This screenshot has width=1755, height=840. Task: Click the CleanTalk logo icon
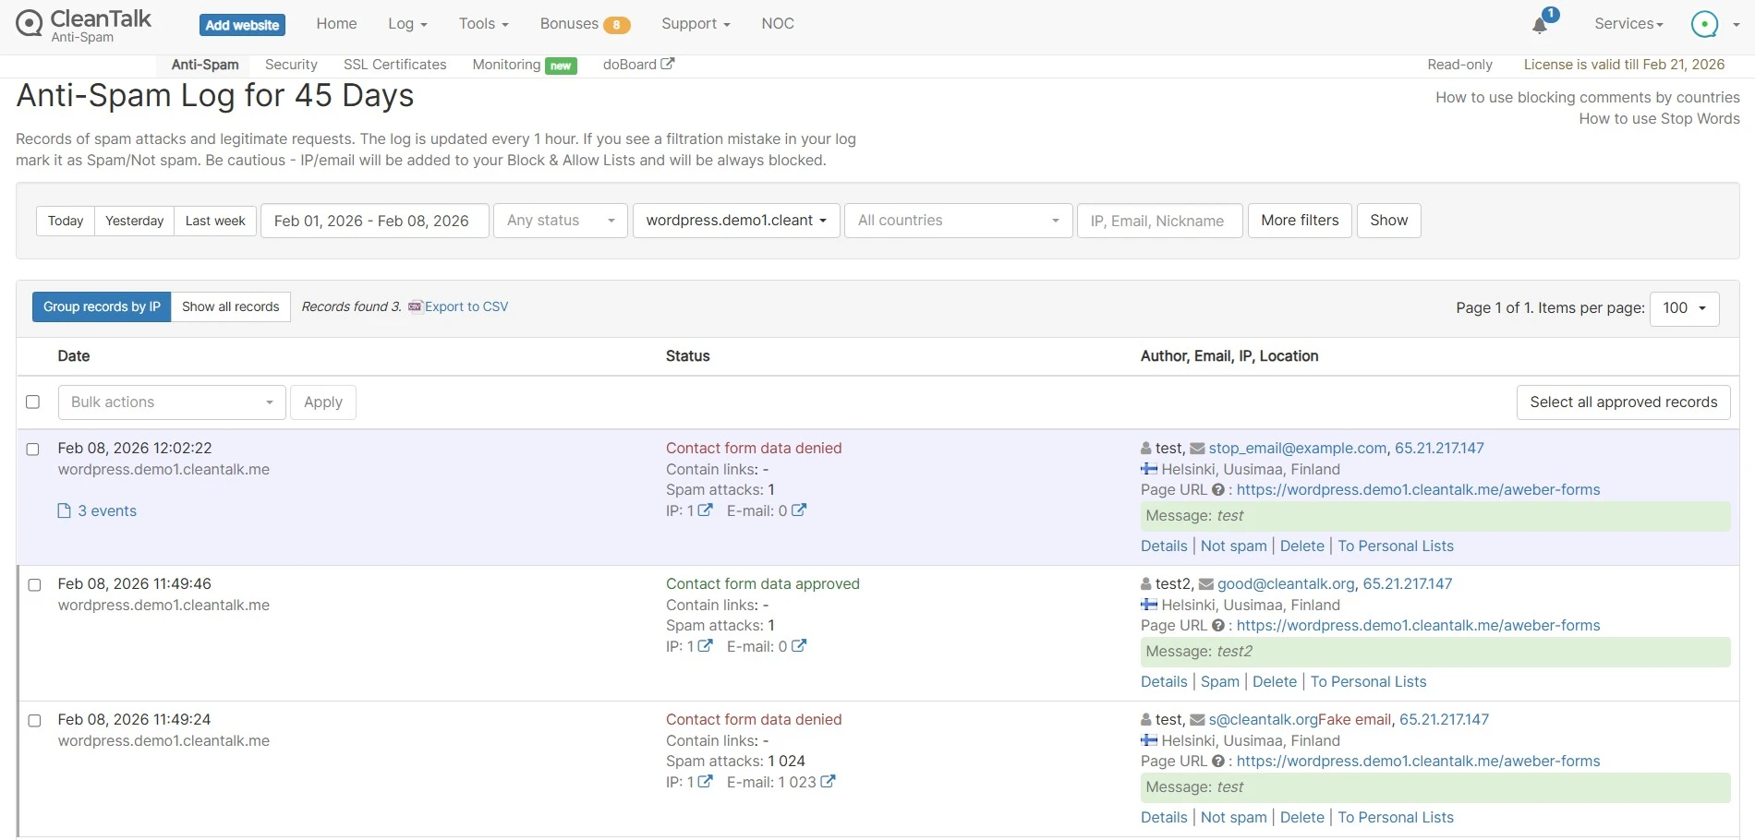tap(30, 23)
